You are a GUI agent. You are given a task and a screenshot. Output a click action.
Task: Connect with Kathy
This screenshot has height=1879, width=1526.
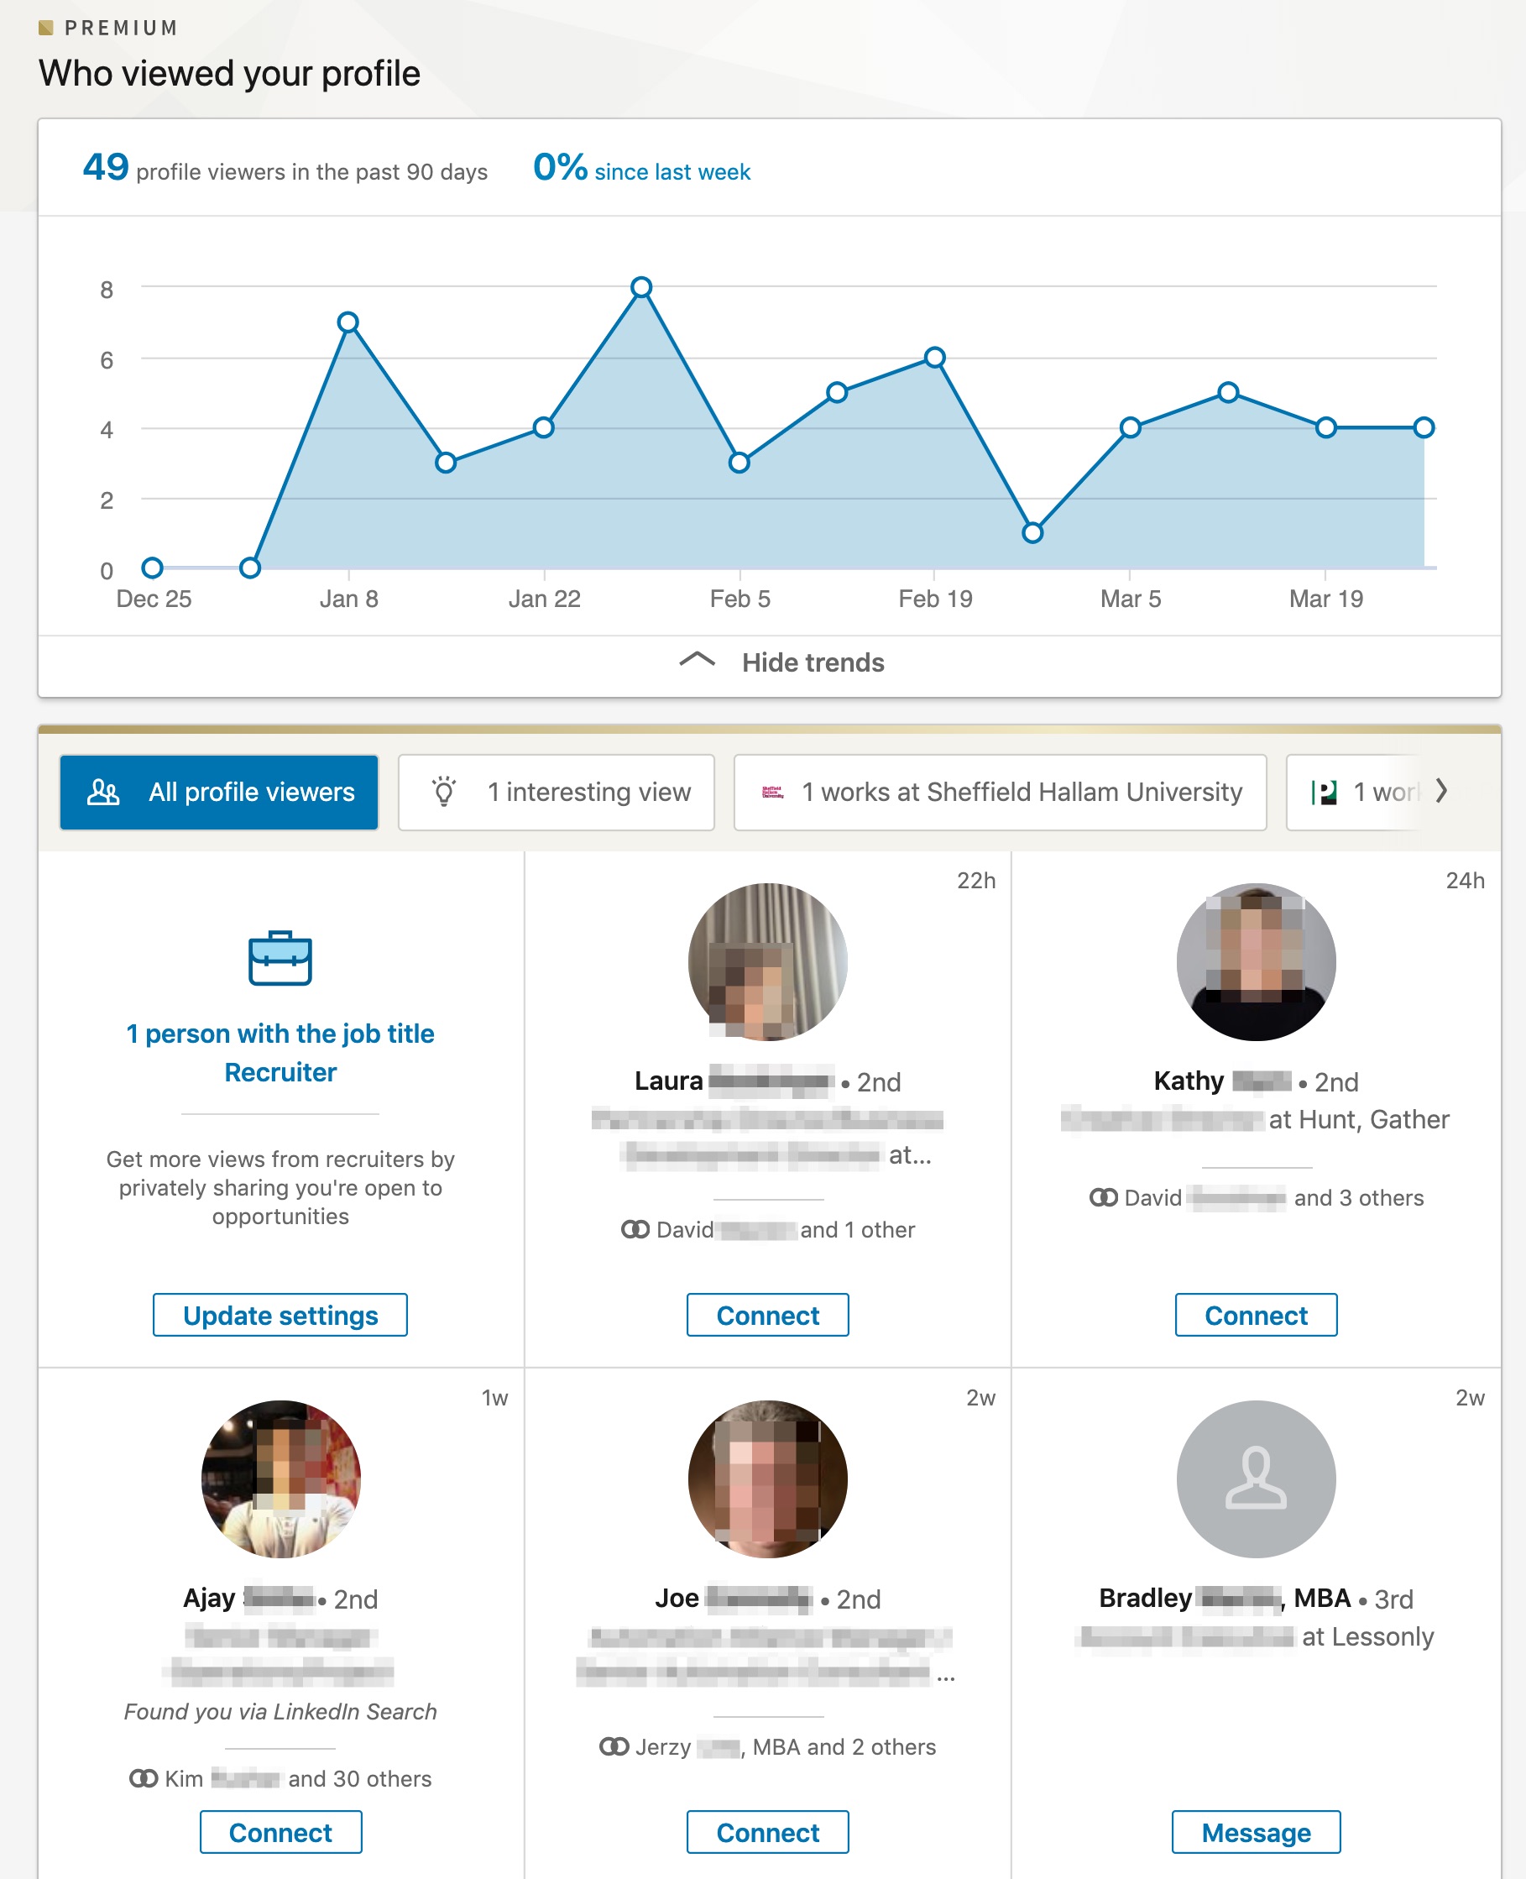[x=1256, y=1315]
